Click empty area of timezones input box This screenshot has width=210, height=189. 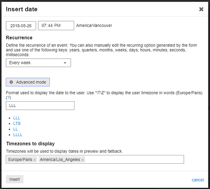pos(134,159)
